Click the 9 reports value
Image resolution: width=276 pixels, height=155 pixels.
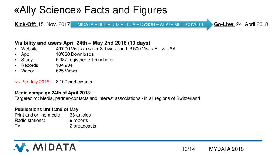(x=79, y=120)
